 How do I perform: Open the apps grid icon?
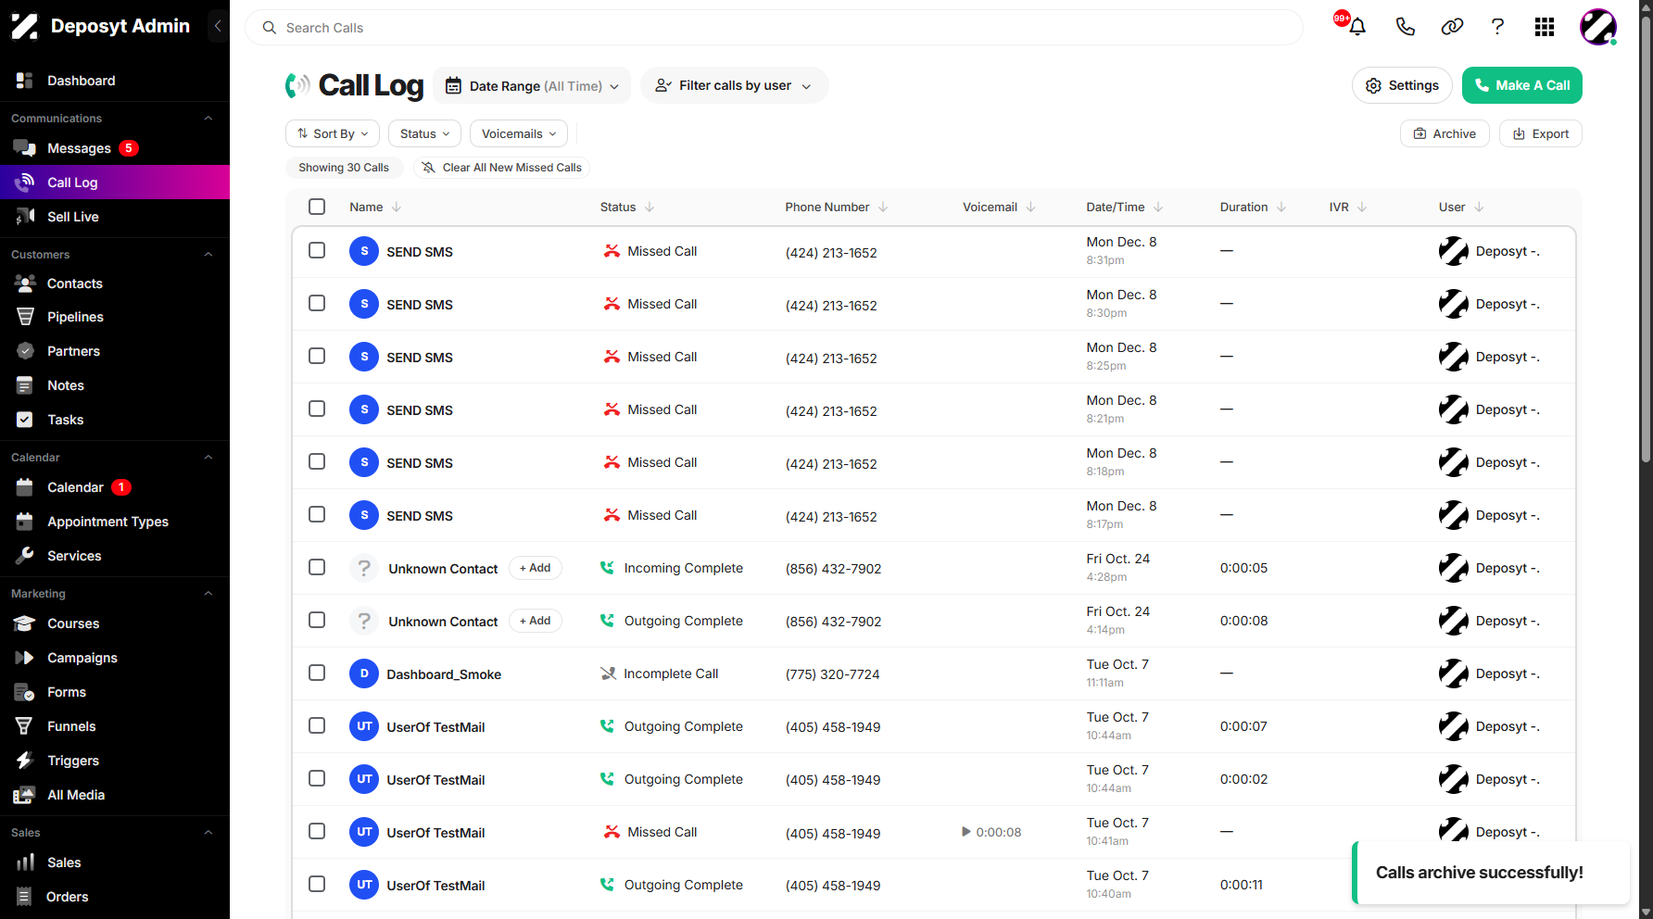1545,27
